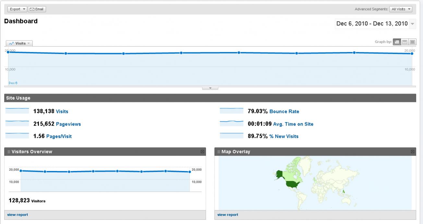Screen dimensions: 423x224
Task: Click the Bounce Rate sparkline thumbnail
Action: (231, 111)
